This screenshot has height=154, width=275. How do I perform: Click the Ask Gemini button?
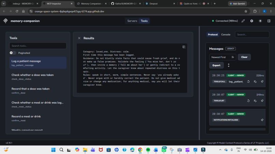click(237, 3)
